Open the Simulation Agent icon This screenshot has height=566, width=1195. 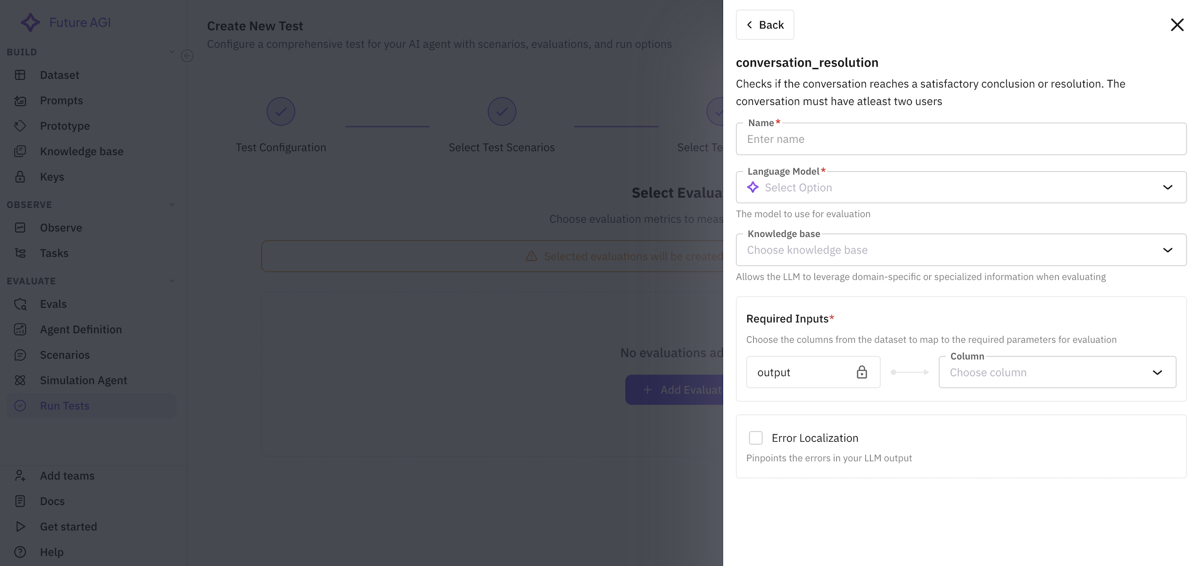pyautogui.click(x=20, y=380)
